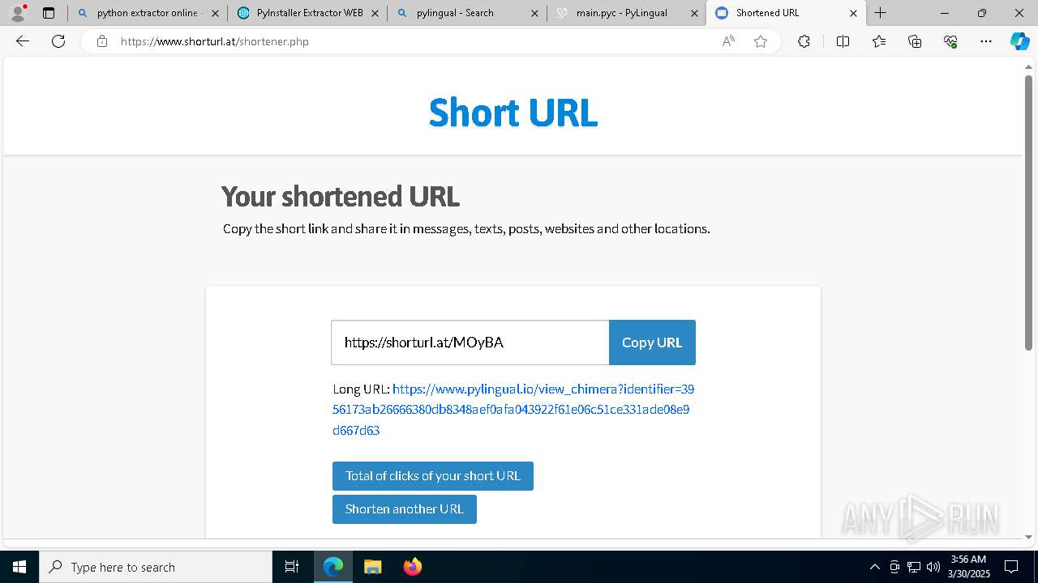
Task: Activate Read aloud icon in address bar
Action: point(728,41)
